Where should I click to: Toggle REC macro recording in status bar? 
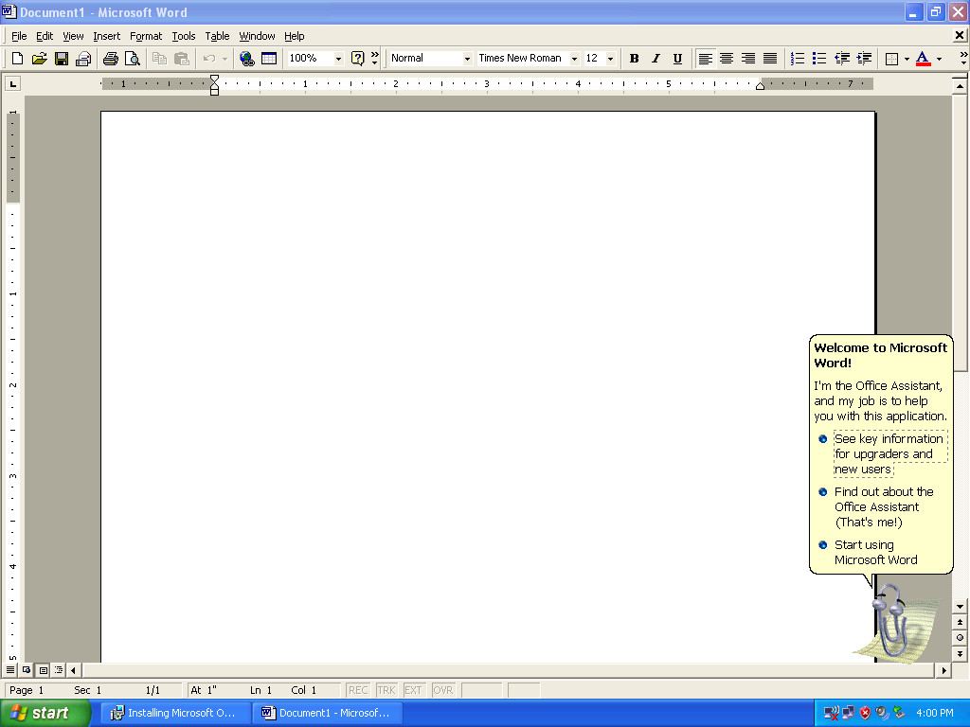click(x=357, y=690)
